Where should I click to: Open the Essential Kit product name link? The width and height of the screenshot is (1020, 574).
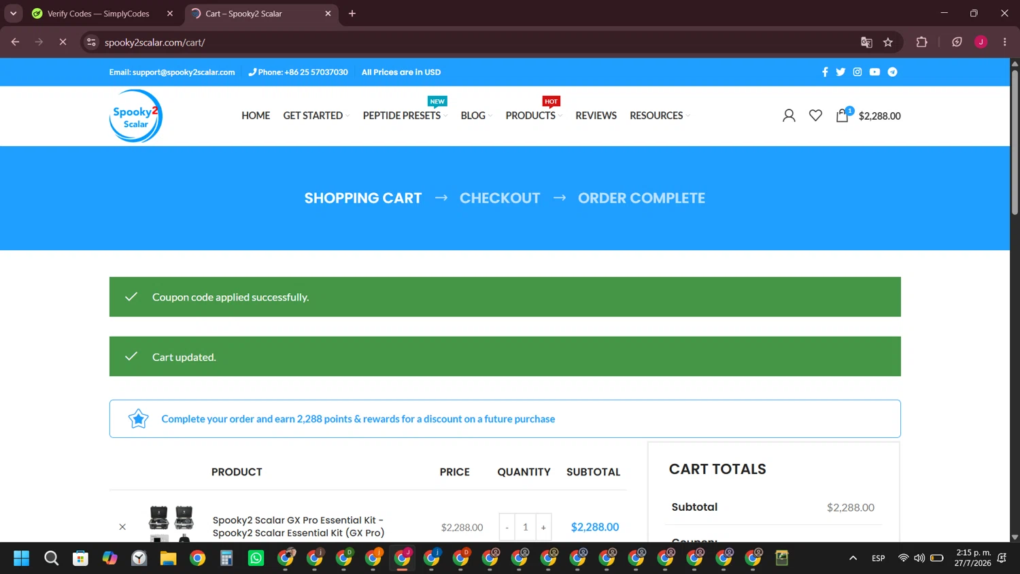tap(299, 526)
